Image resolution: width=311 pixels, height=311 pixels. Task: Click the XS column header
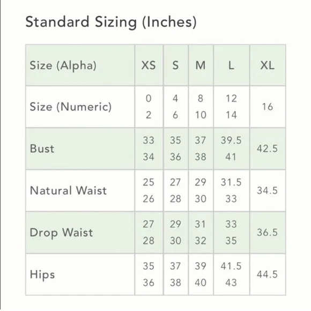tap(149, 65)
